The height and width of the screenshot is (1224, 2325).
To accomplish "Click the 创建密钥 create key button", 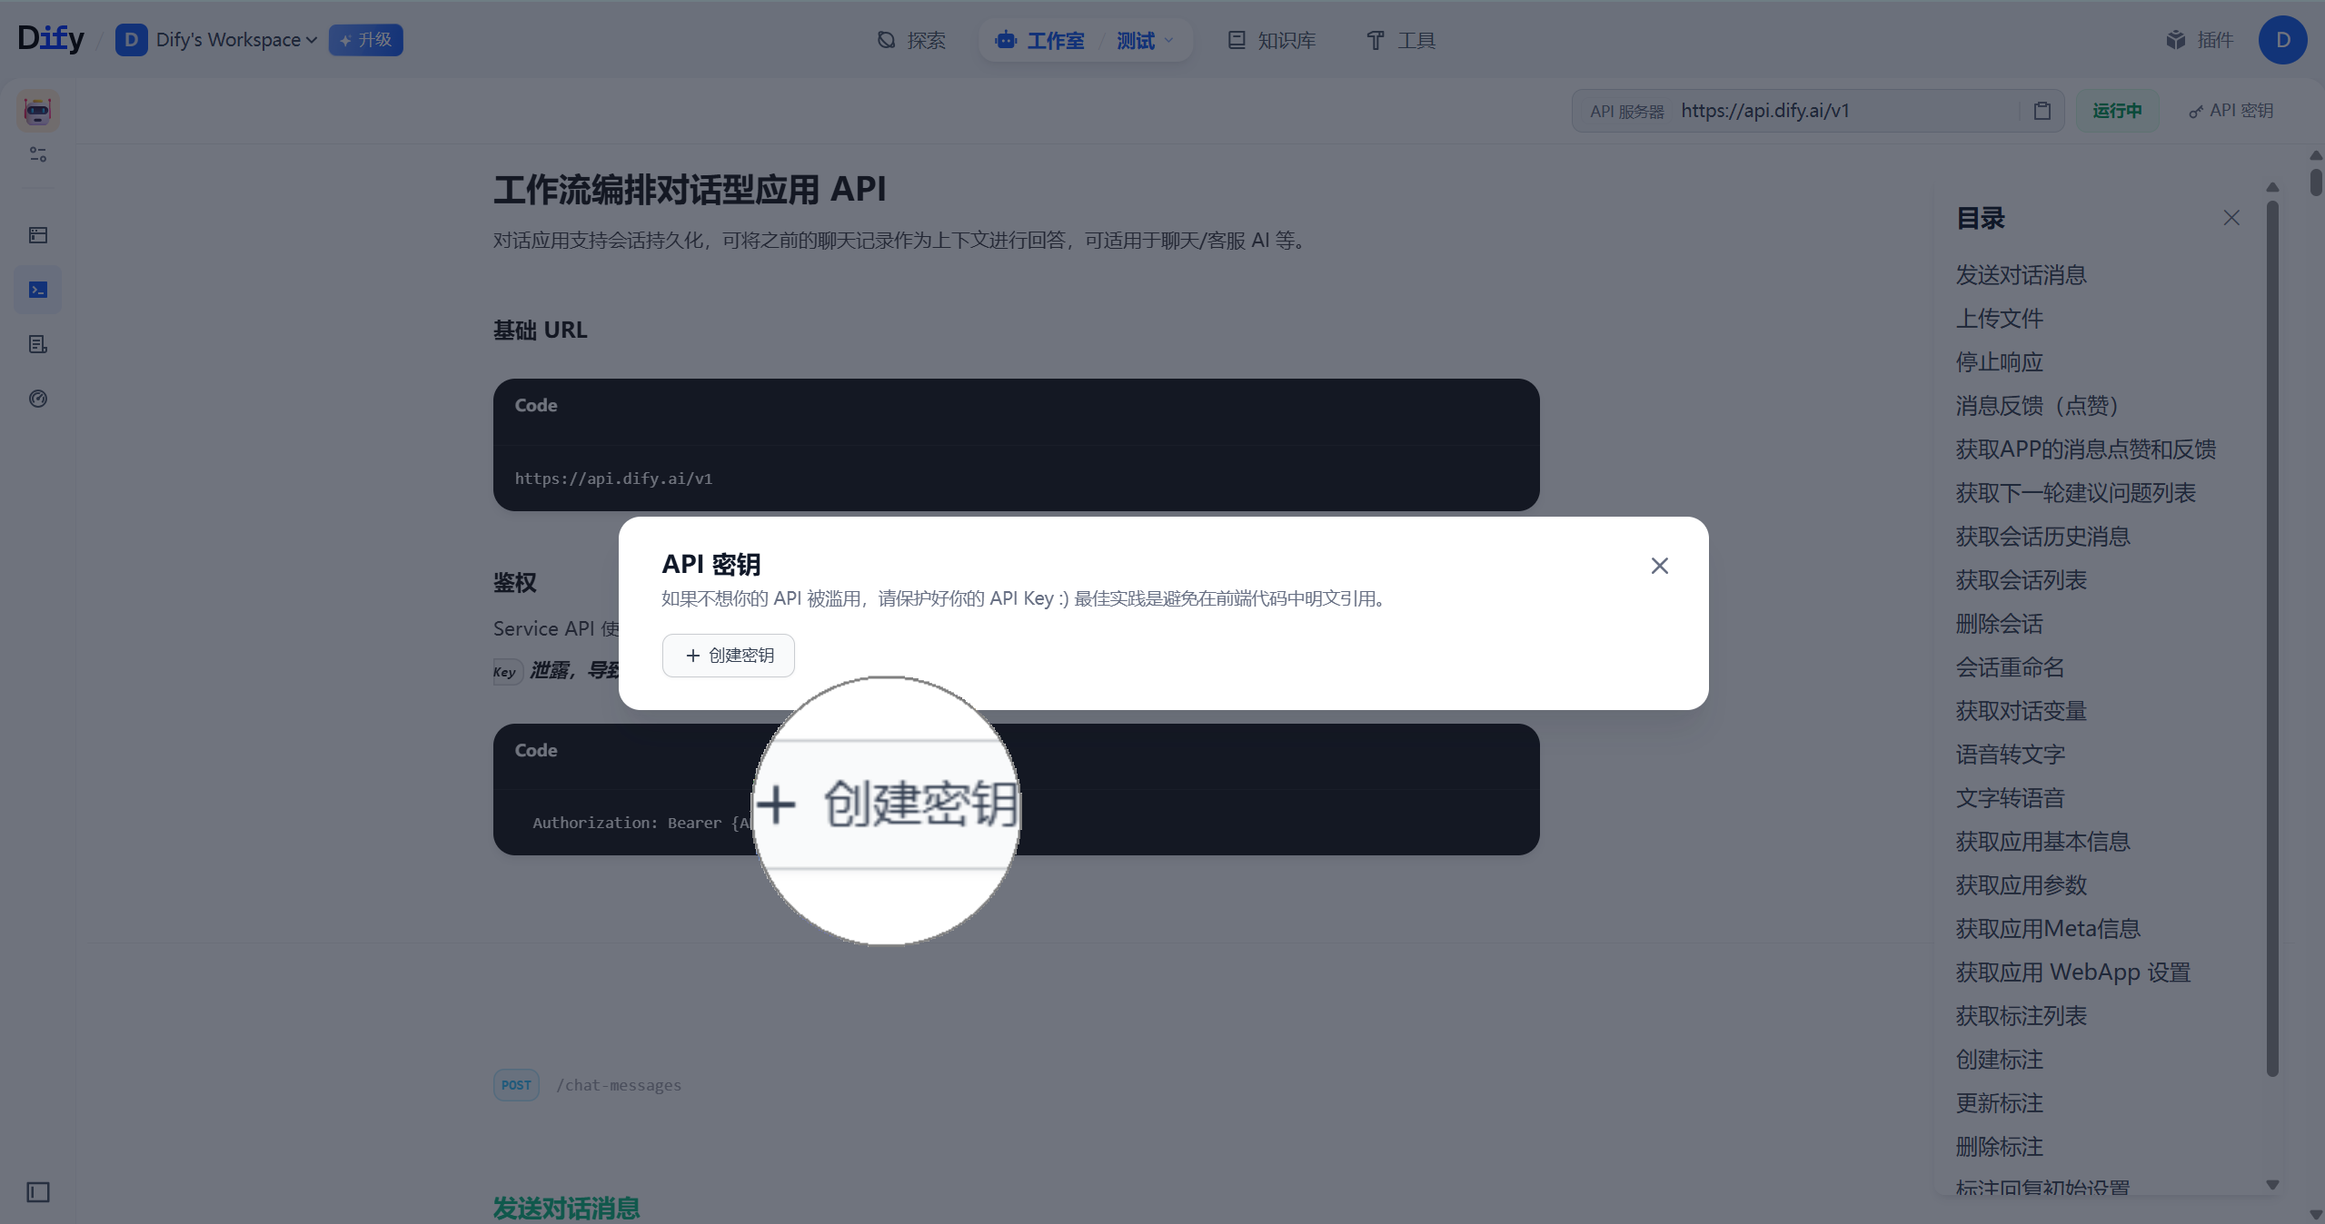I will [x=729, y=656].
